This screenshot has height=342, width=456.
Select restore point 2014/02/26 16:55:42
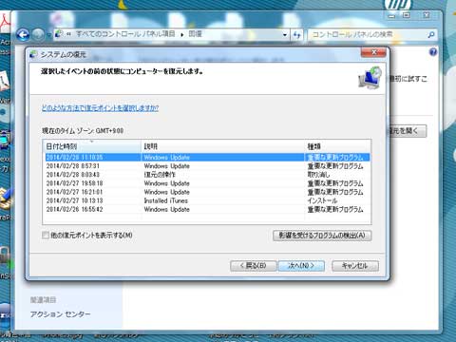point(207,209)
